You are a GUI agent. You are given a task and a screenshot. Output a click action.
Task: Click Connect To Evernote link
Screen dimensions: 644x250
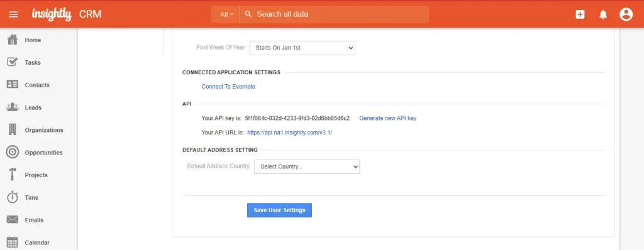click(228, 87)
